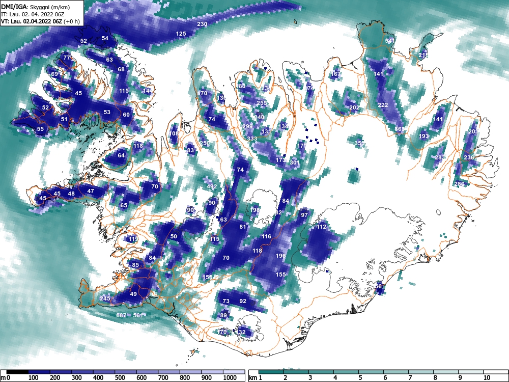Click the map value 56 on the southeast coast
This screenshot has width=509, height=382.
(x=378, y=286)
